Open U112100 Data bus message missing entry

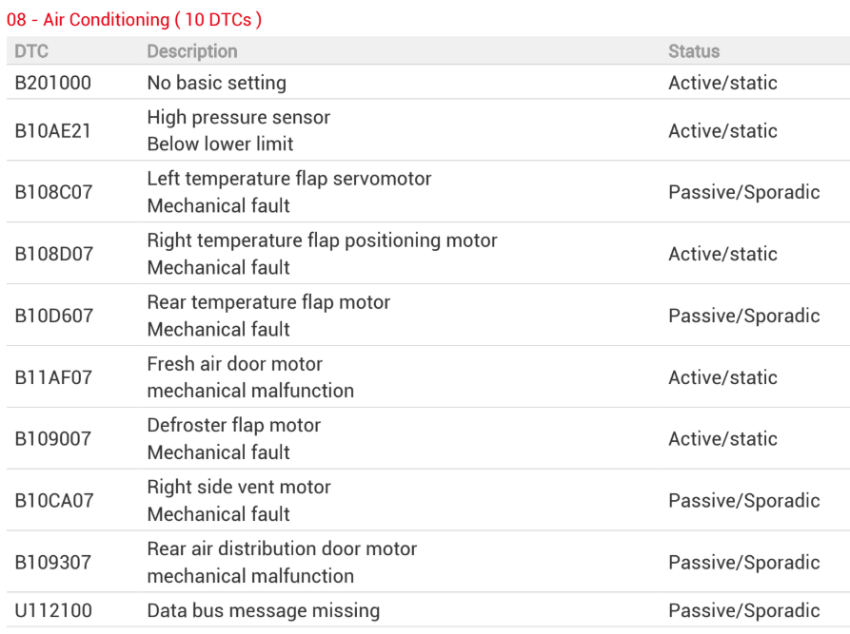428,610
